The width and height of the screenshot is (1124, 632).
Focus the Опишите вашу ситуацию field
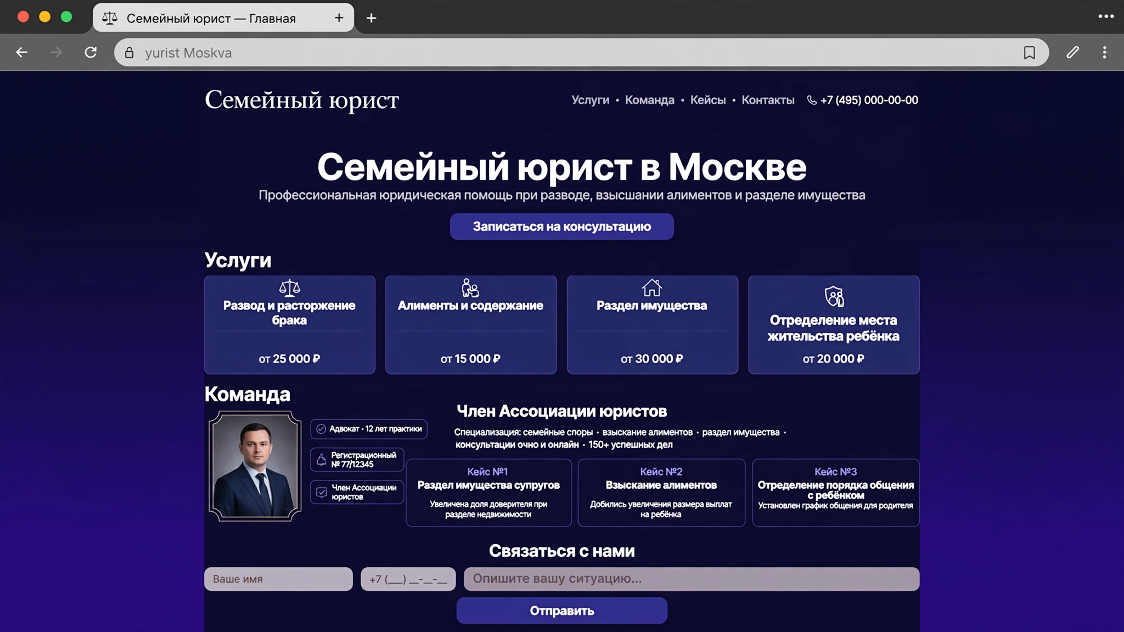click(692, 579)
